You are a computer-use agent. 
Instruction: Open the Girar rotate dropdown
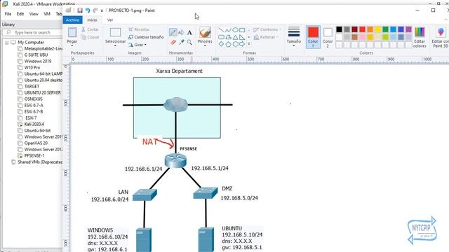(138, 45)
